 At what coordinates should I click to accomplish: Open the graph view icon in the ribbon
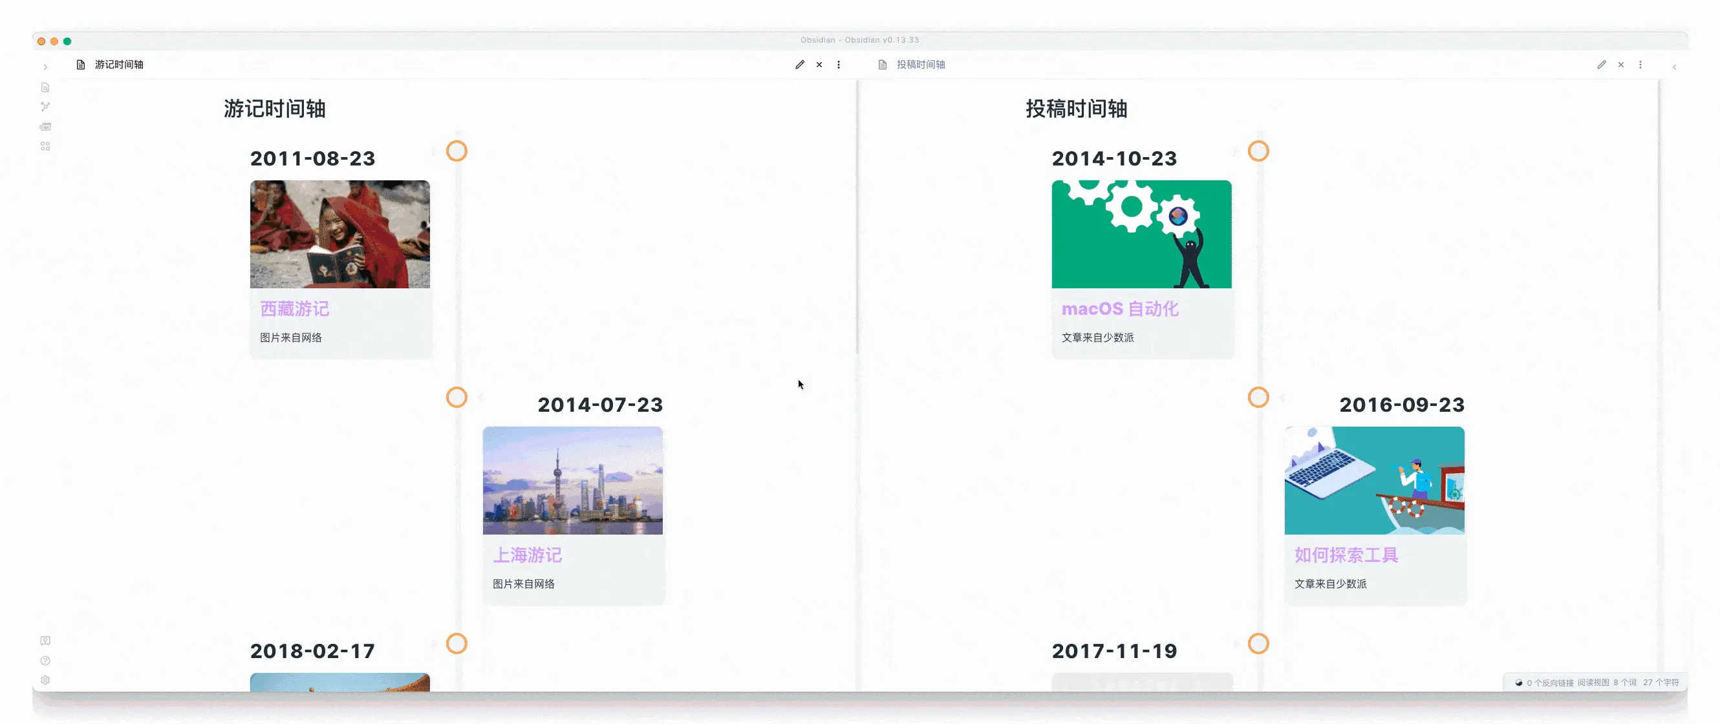[45, 107]
